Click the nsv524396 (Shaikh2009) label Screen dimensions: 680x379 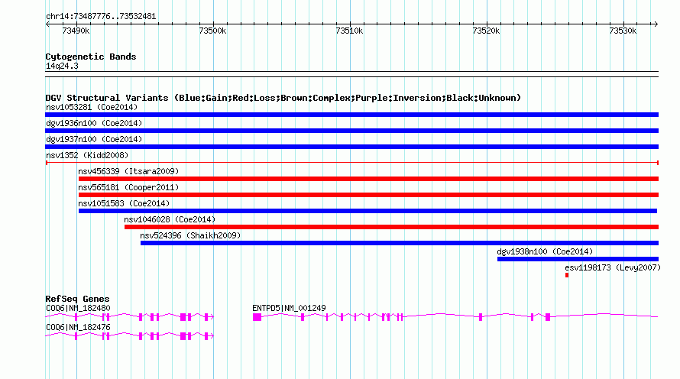(190, 235)
